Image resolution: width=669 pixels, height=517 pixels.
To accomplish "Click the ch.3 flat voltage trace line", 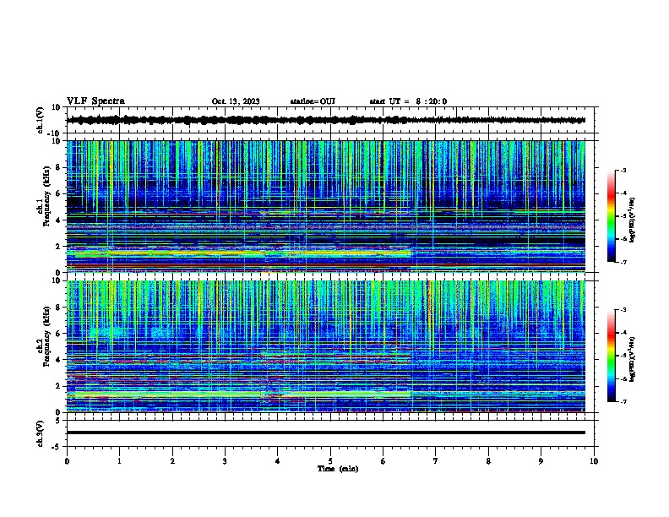I will pos(325,433).
